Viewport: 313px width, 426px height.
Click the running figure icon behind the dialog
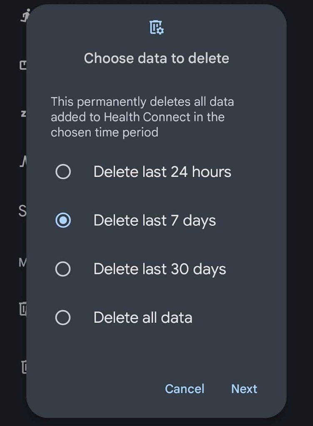point(24,15)
